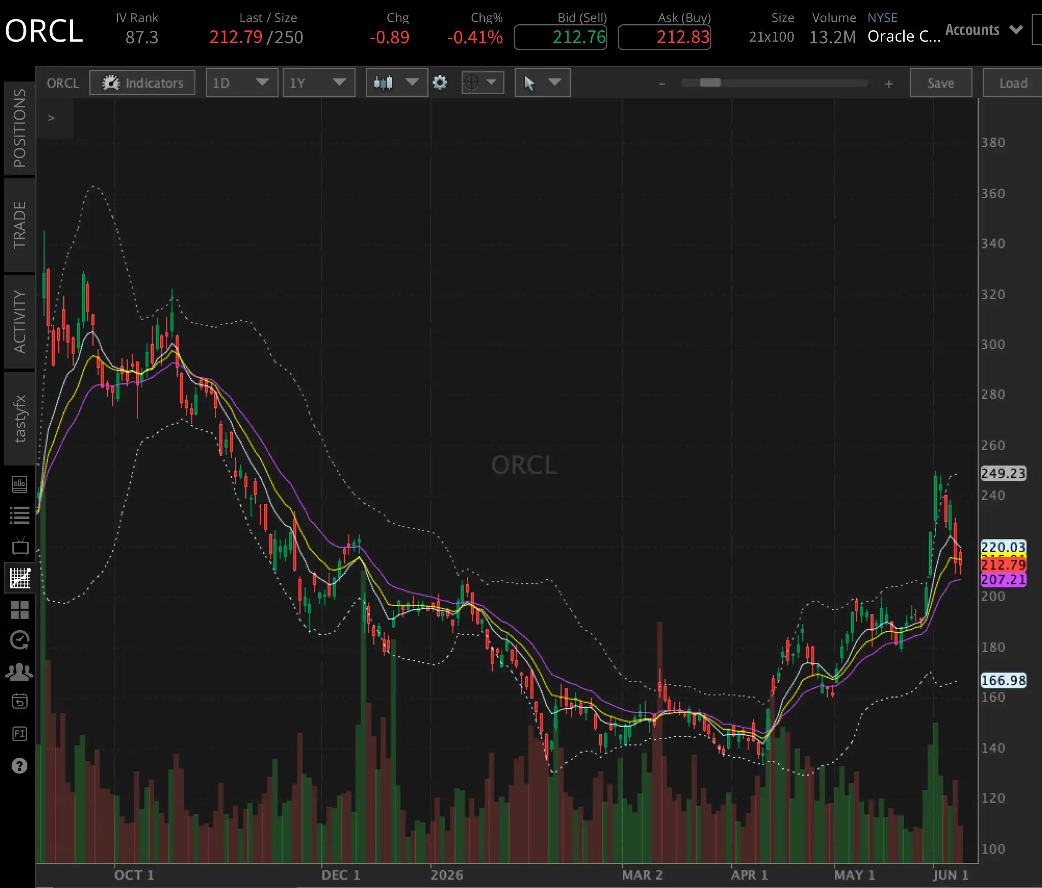Click the Save chart button
This screenshot has width=1042, height=888.
coord(941,82)
